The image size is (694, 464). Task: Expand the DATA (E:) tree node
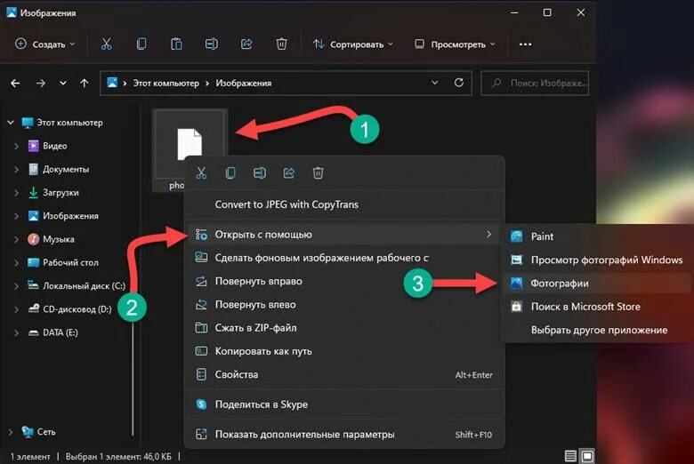[16, 332]
